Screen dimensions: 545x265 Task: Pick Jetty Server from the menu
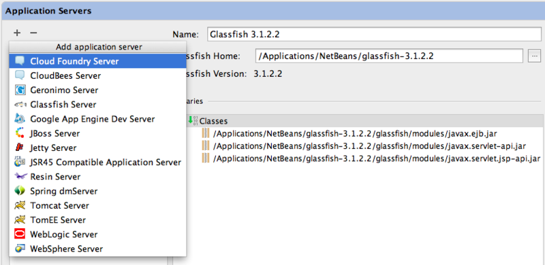pyautogui.click(x=97, y=147)
